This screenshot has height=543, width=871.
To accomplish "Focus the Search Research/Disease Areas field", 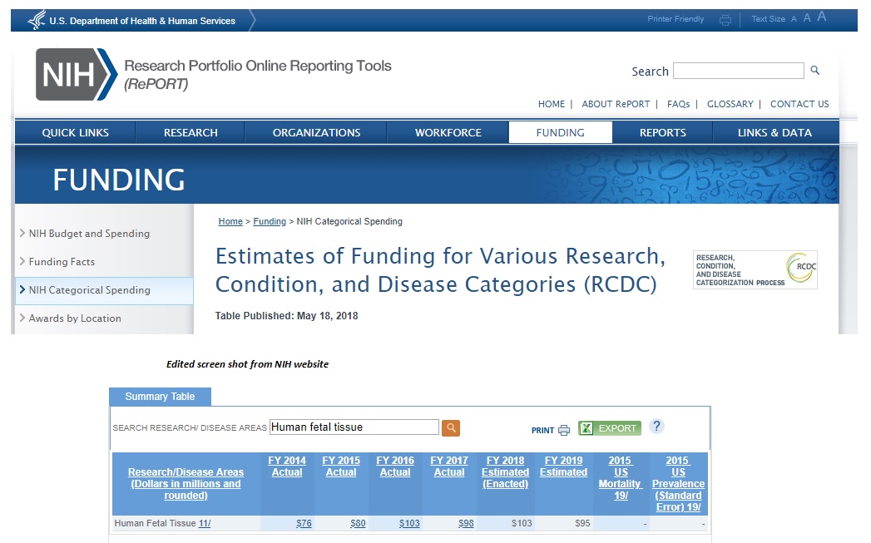I will coord(354,427).
